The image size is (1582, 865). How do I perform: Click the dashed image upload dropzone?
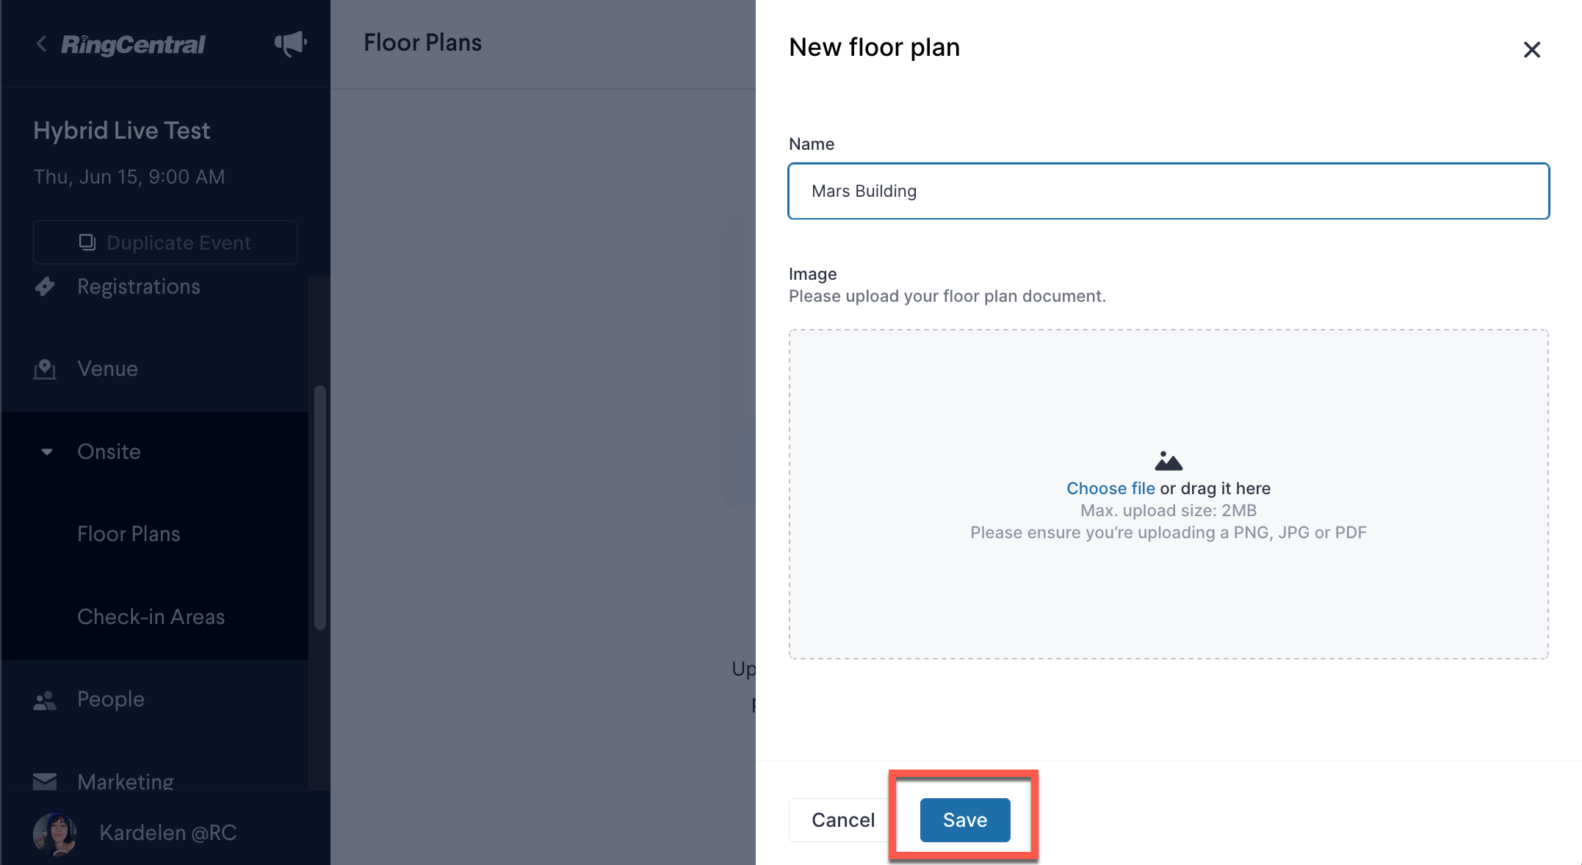pyautogui.click(x=1169, y=493)
